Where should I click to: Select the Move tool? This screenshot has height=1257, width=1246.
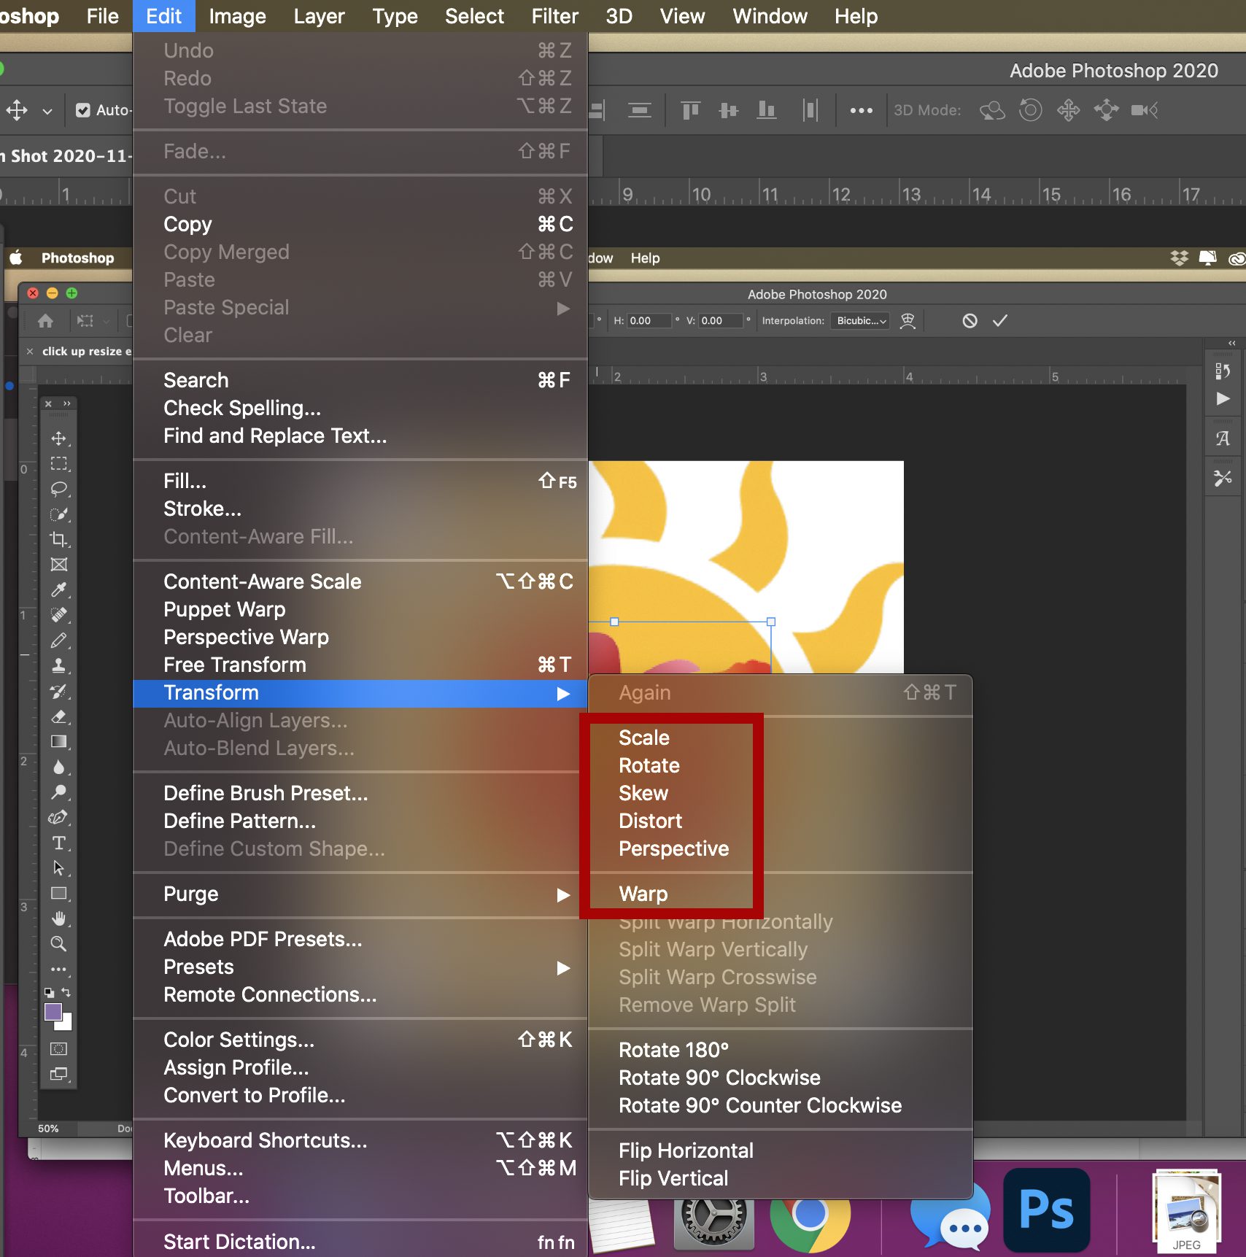pyautogui.click(x=58, y=438)
